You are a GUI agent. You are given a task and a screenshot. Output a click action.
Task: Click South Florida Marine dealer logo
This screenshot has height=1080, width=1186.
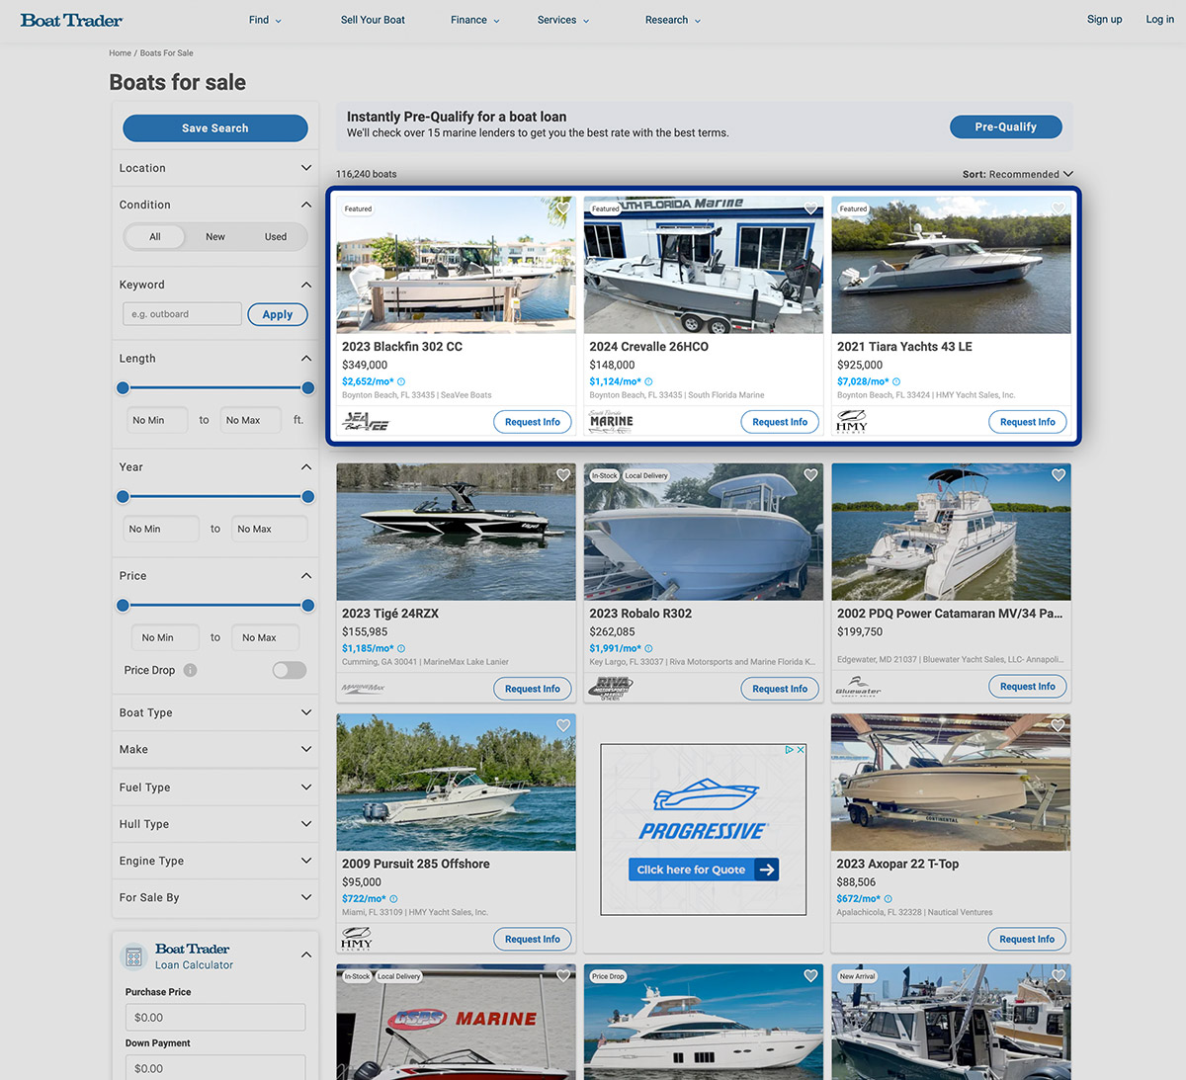tap(611, 422)
